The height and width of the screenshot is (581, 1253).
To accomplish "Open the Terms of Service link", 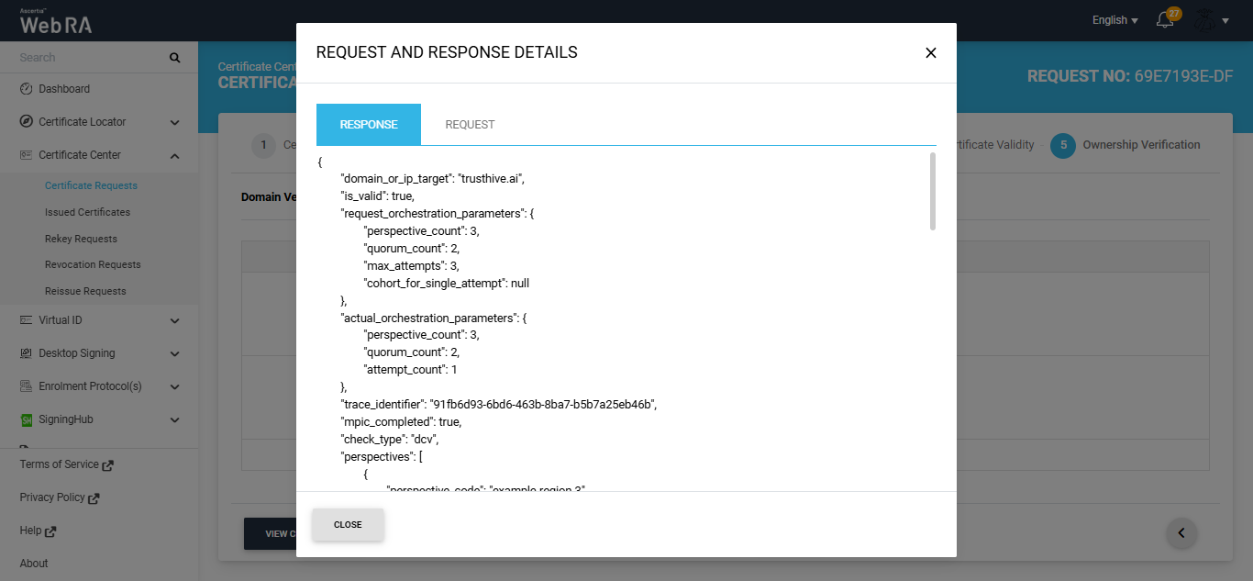I will (66, 464).
